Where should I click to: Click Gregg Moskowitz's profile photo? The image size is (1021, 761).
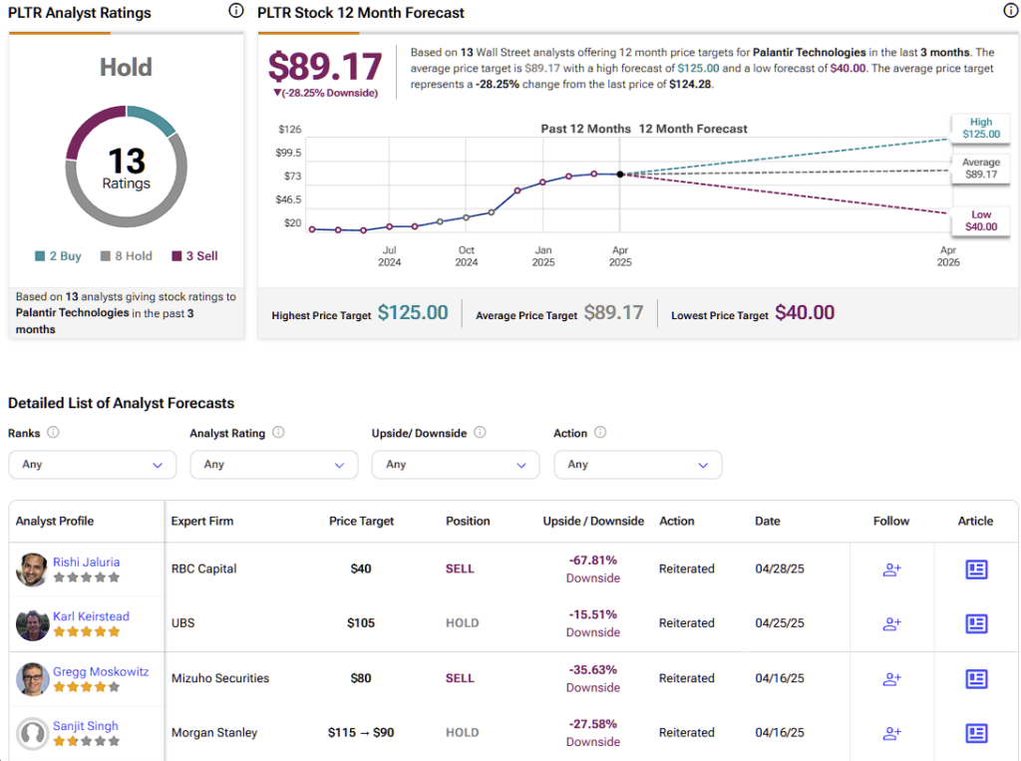32,679
